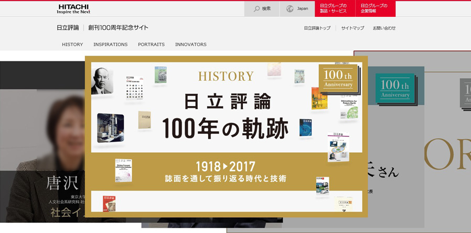This screenshot has height=233, width=471.
Task: Click the orange magazine cover thumbnail
Action: click(319, 98)
